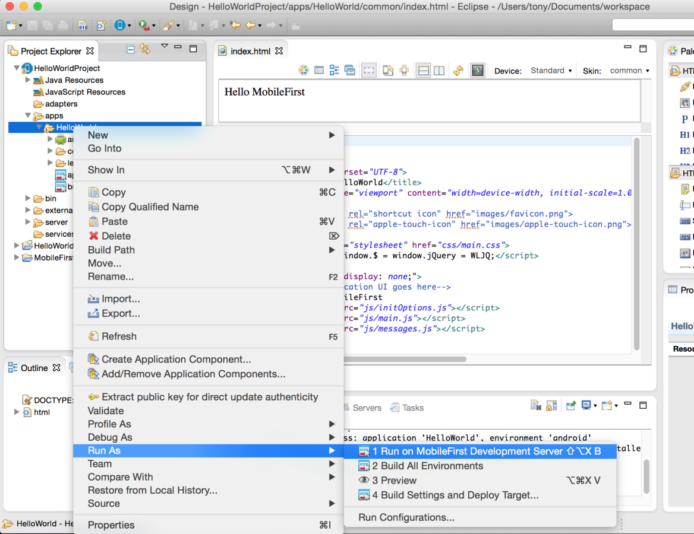694x534 pixels.
Task: Click Create Application Component menu entry
Action: click(x=209, y=360)
